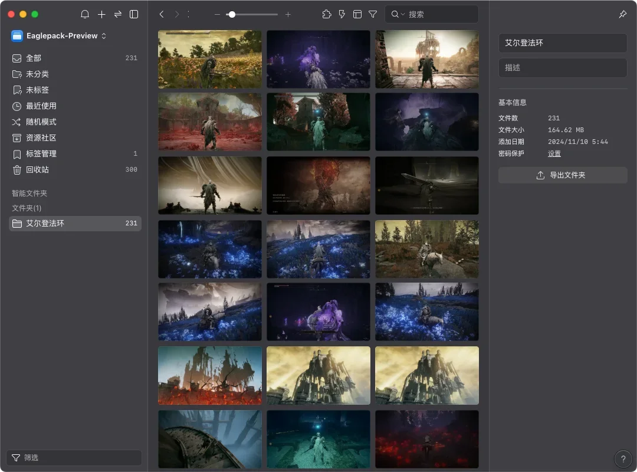Select 未分类 in the sidebar
Screen dimensions: 637x472
[75, 74]
